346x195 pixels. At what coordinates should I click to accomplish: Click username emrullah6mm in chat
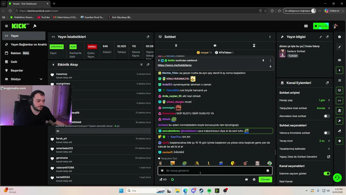[171, 131]
